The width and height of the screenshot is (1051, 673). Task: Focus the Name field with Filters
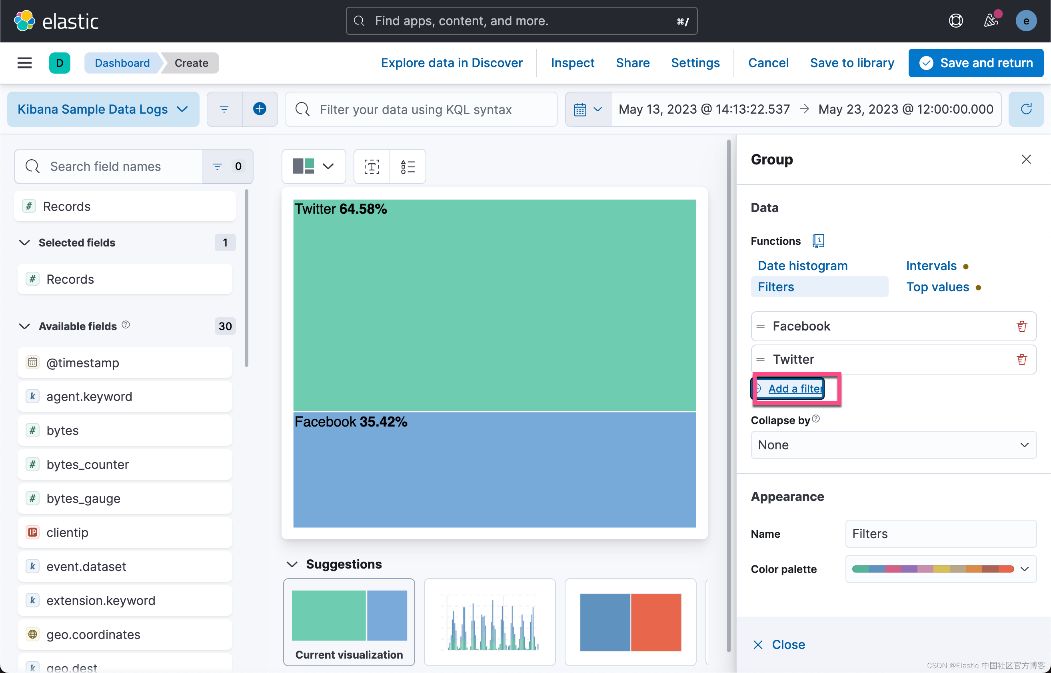click(x=941, y=534)
